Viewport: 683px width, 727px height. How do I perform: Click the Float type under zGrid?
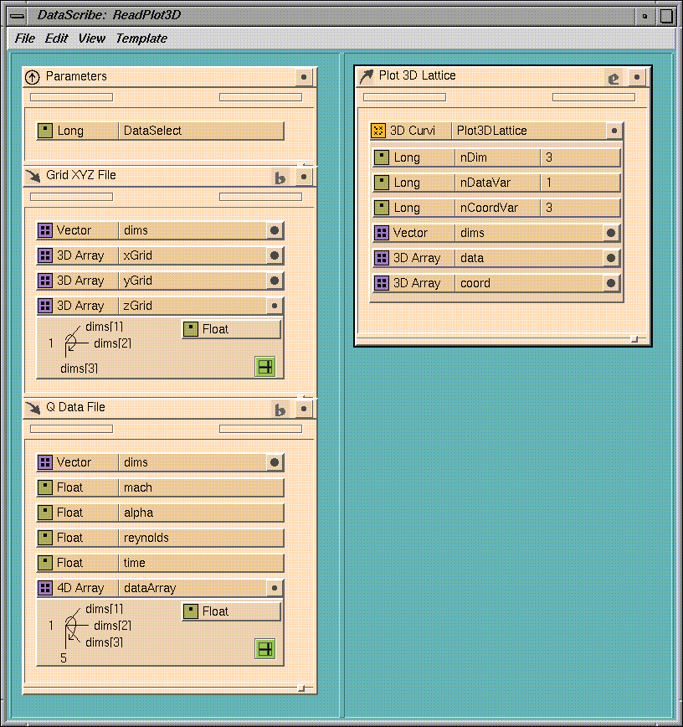click(231, 329)
